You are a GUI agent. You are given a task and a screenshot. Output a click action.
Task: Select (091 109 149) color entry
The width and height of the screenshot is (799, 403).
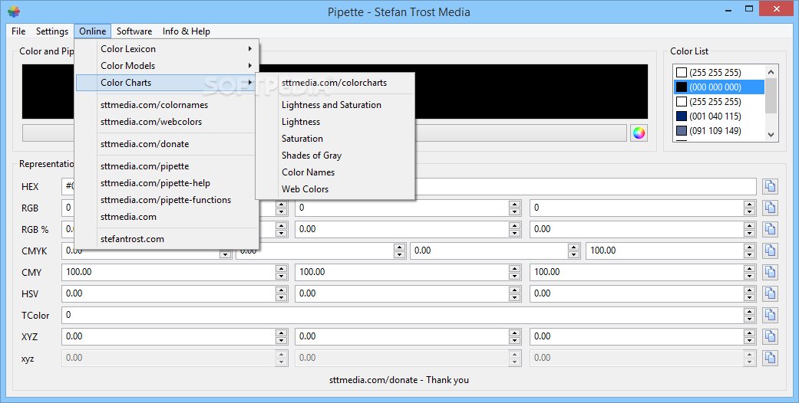point(719,131)
